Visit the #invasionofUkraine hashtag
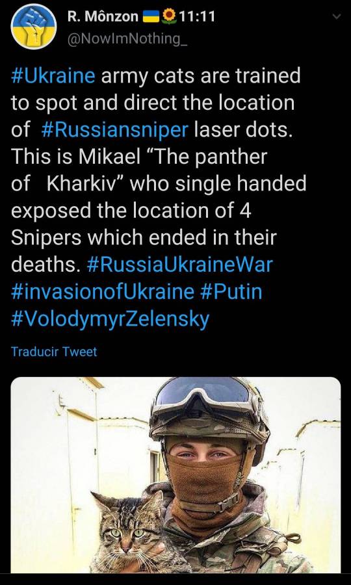This screenshot has height=585, width=351. click(102, 291)
